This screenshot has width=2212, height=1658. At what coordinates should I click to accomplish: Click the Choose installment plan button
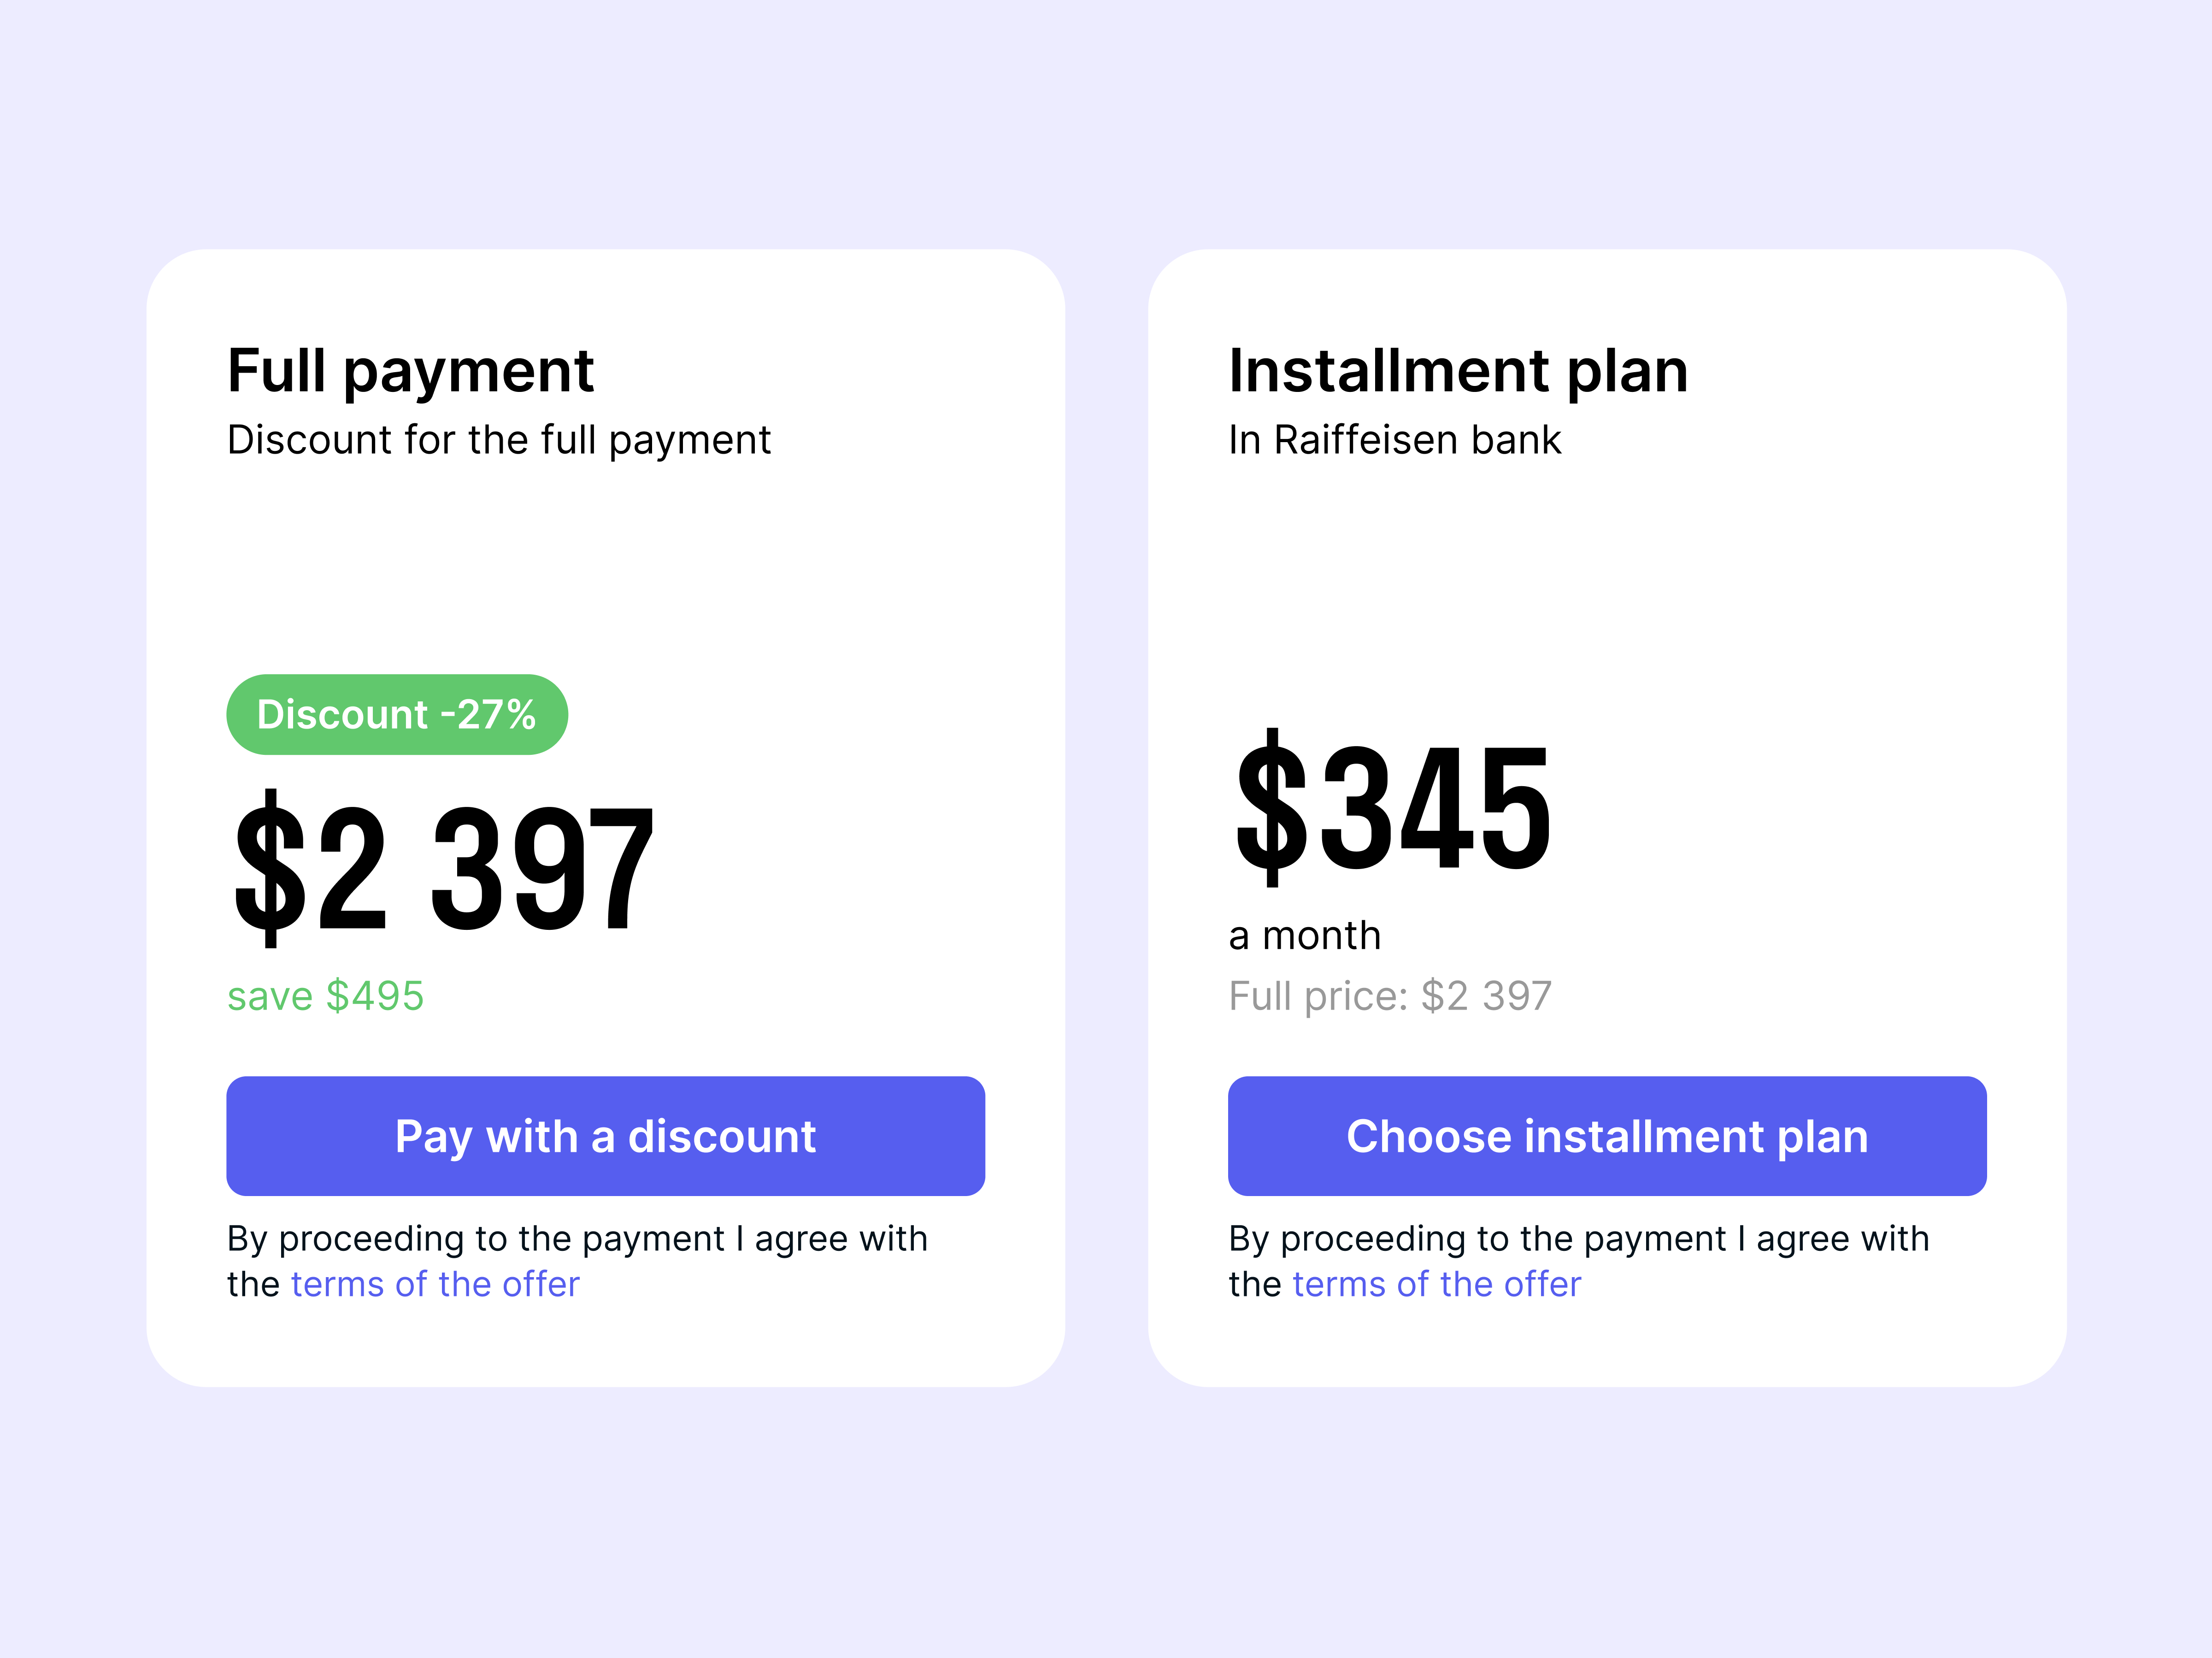1606,1135
